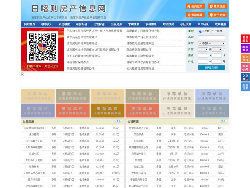Click the 日喀则房产信息网二手房信息 header link
The image size is (250, 188).
49,18
